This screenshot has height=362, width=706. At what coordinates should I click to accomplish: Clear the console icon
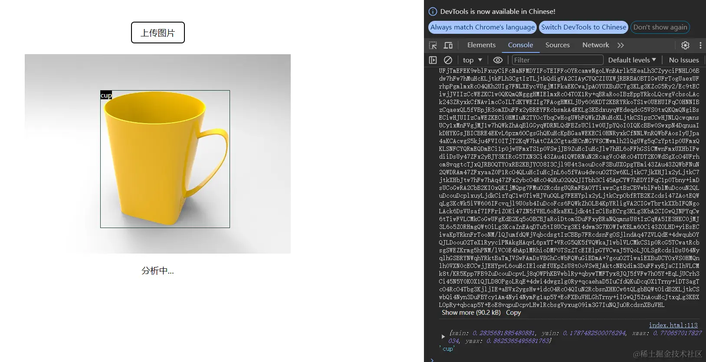coord(448,60)
